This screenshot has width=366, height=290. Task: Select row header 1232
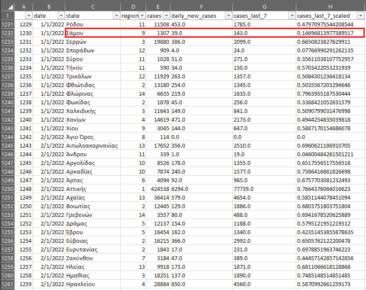(x=7, y=33)
